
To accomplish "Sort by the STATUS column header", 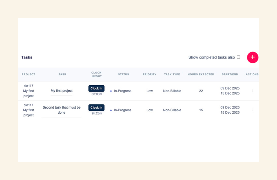I will pos(123,74).
